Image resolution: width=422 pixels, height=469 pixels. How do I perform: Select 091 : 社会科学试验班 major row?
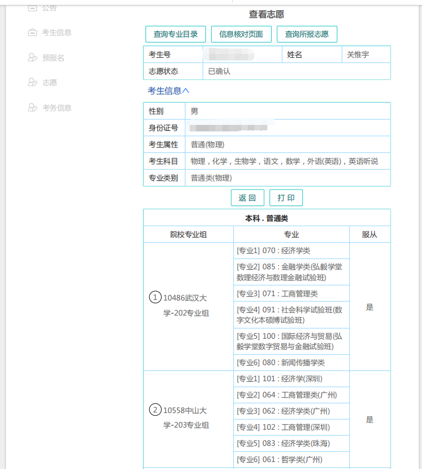pyautogui.click(x=292, y=314)
